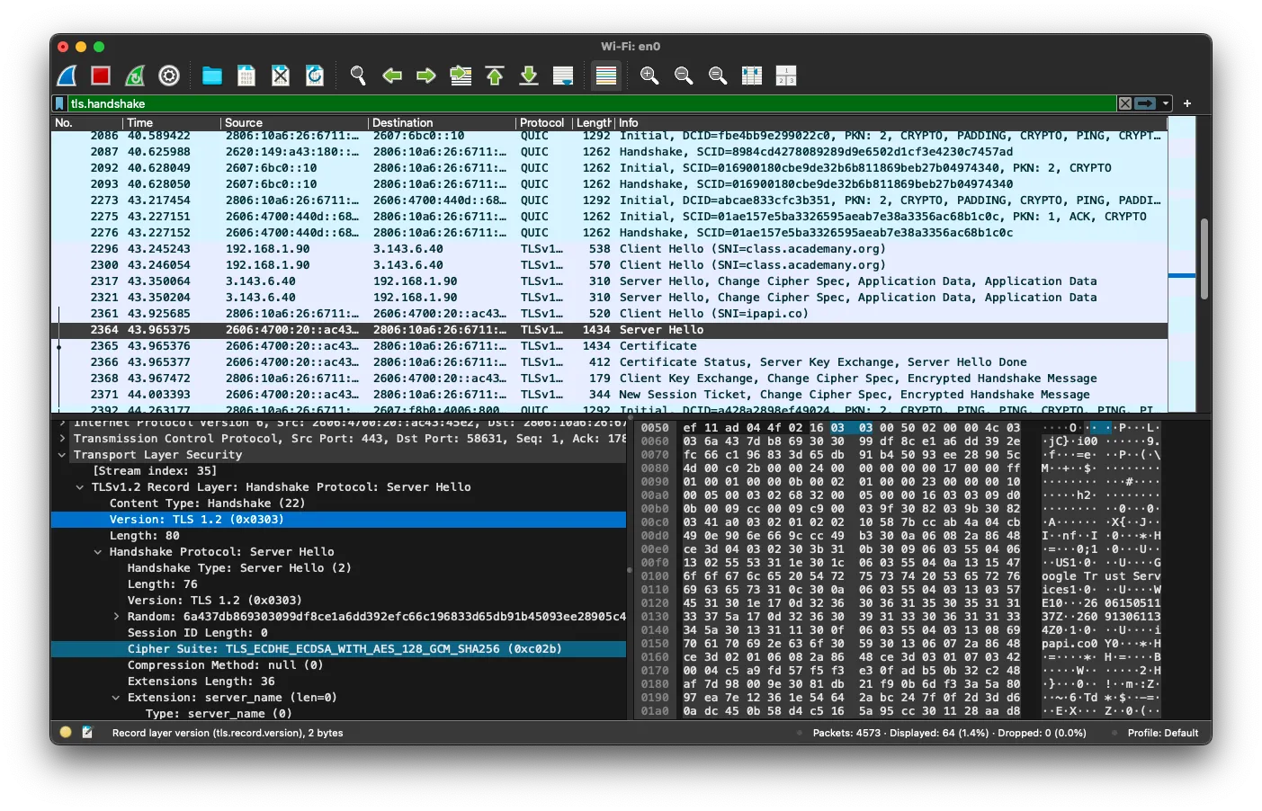
Task: Expand Transmission Control Protocol tree node
Action: [x=62, y=439]
